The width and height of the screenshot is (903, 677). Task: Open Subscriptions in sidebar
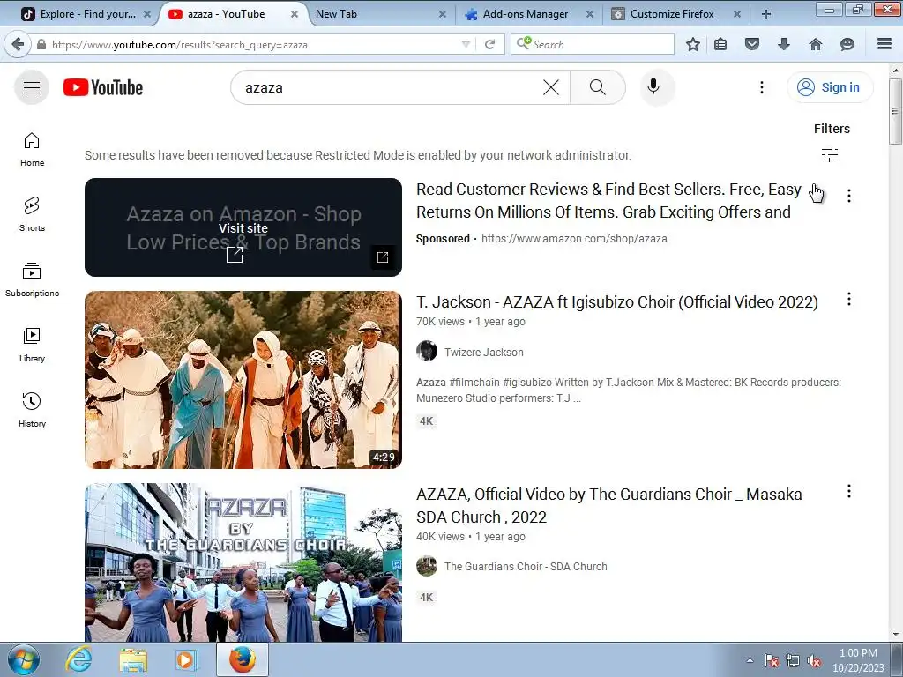(x=33, y=279)
